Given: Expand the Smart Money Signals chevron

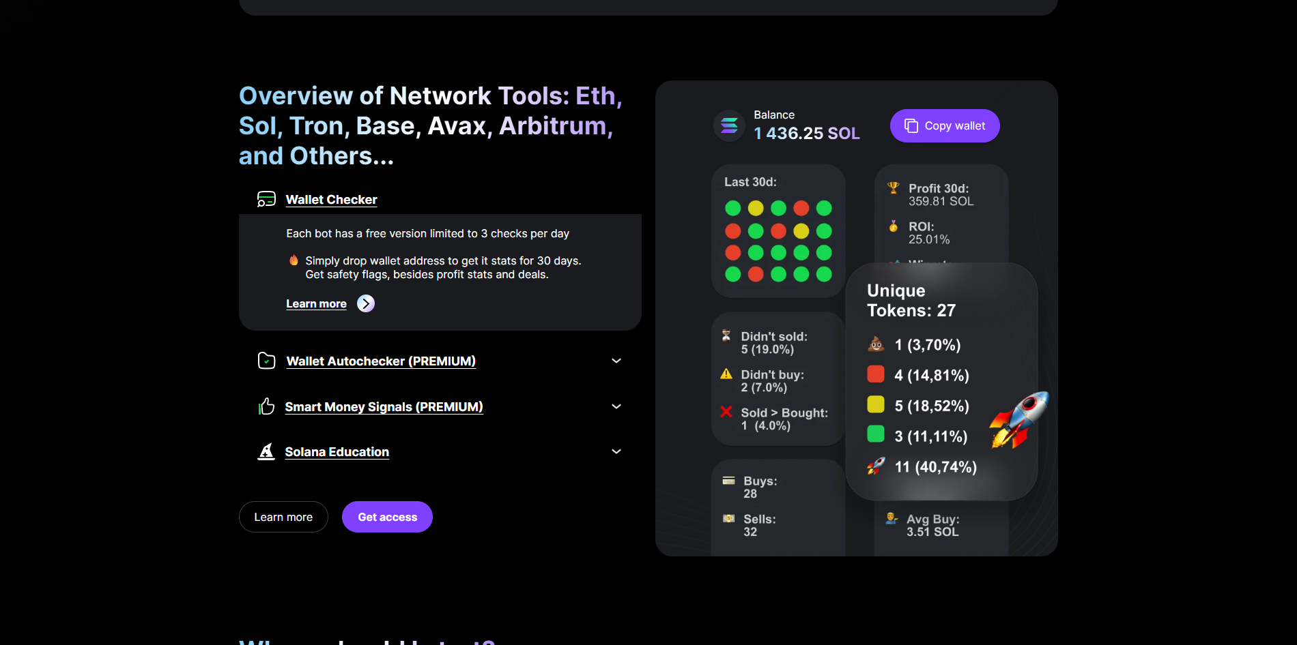Looking at the screenshot, I should tap(616, 406).
